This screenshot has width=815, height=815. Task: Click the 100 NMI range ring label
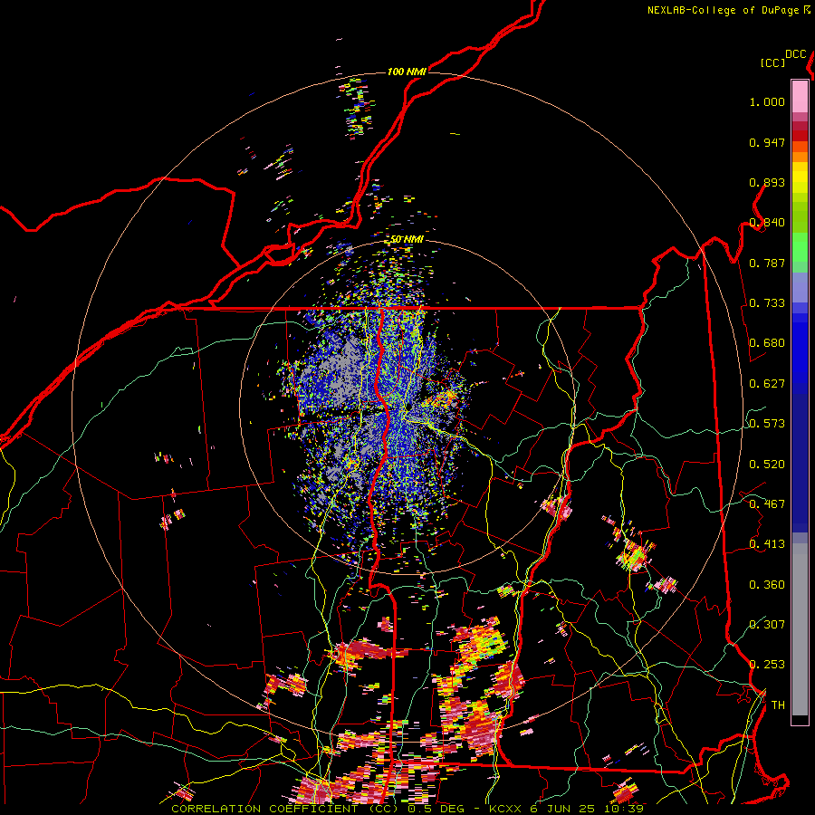click(407, 72)
